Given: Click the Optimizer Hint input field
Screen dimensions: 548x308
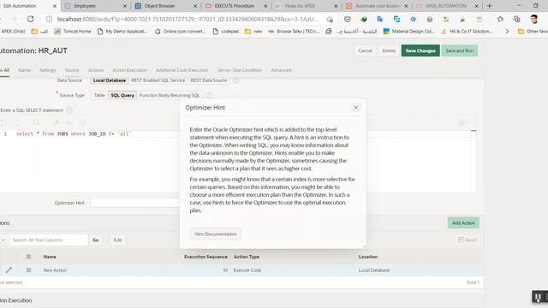Looking at the screenshot, I should pyautogui.click(x=135, y=203).
